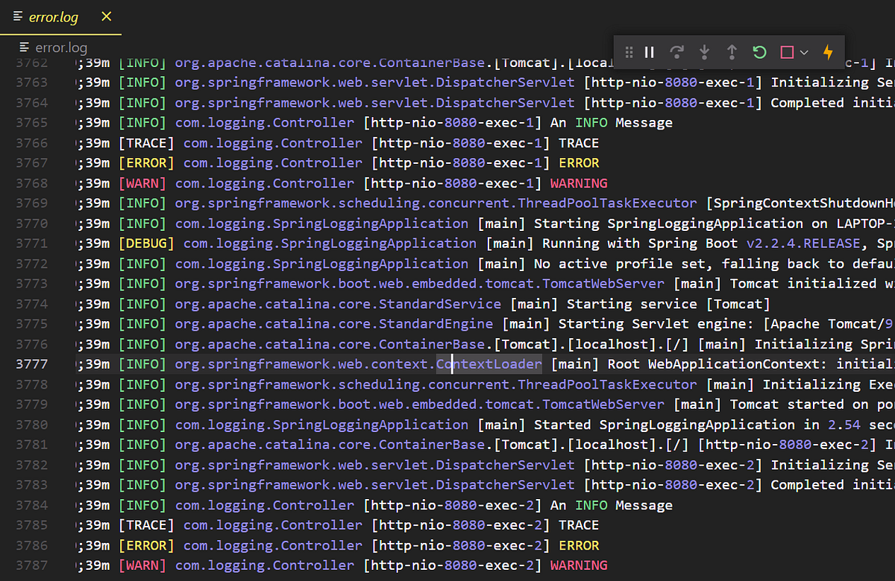This screenshot has width=895, height=581.
Task: Close the error.log editor tab
Action: click(x=107, y=16)
